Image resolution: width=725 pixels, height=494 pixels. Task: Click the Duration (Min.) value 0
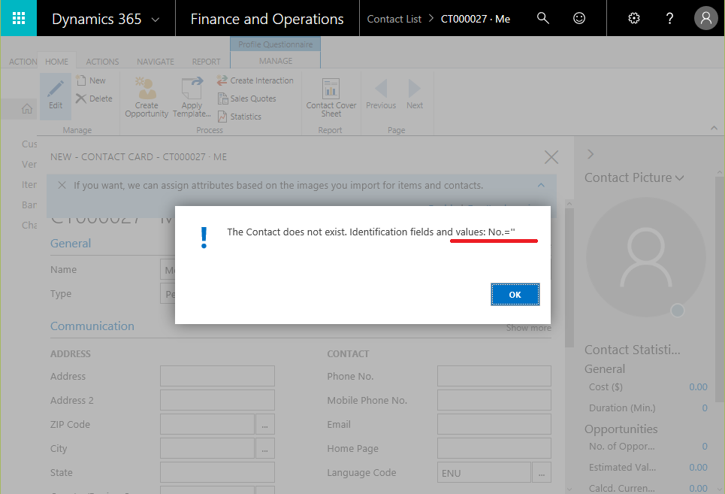click(x=705, y=408)
